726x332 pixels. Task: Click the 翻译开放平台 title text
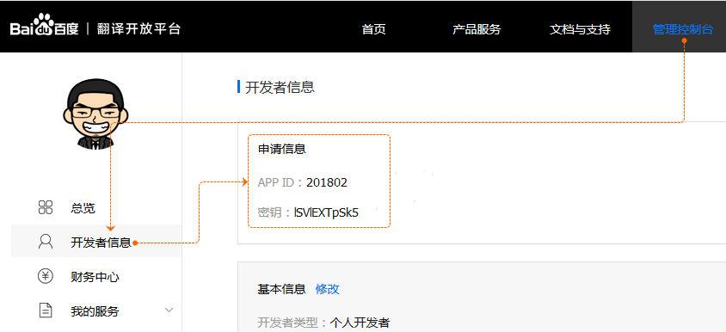pos(138,28)
